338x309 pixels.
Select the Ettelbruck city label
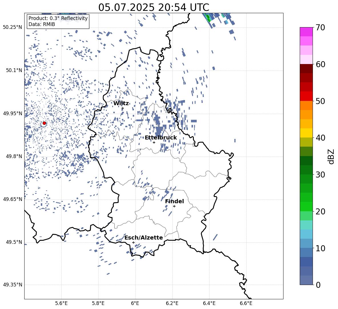click(161, 138)
